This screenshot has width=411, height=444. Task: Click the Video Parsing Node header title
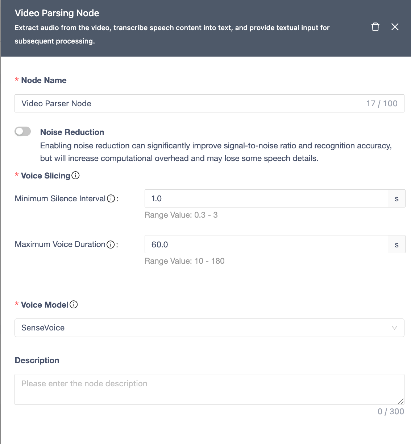point(57,13)
